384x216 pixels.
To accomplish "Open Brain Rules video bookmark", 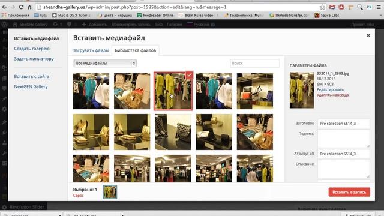I will pos(198,15).
